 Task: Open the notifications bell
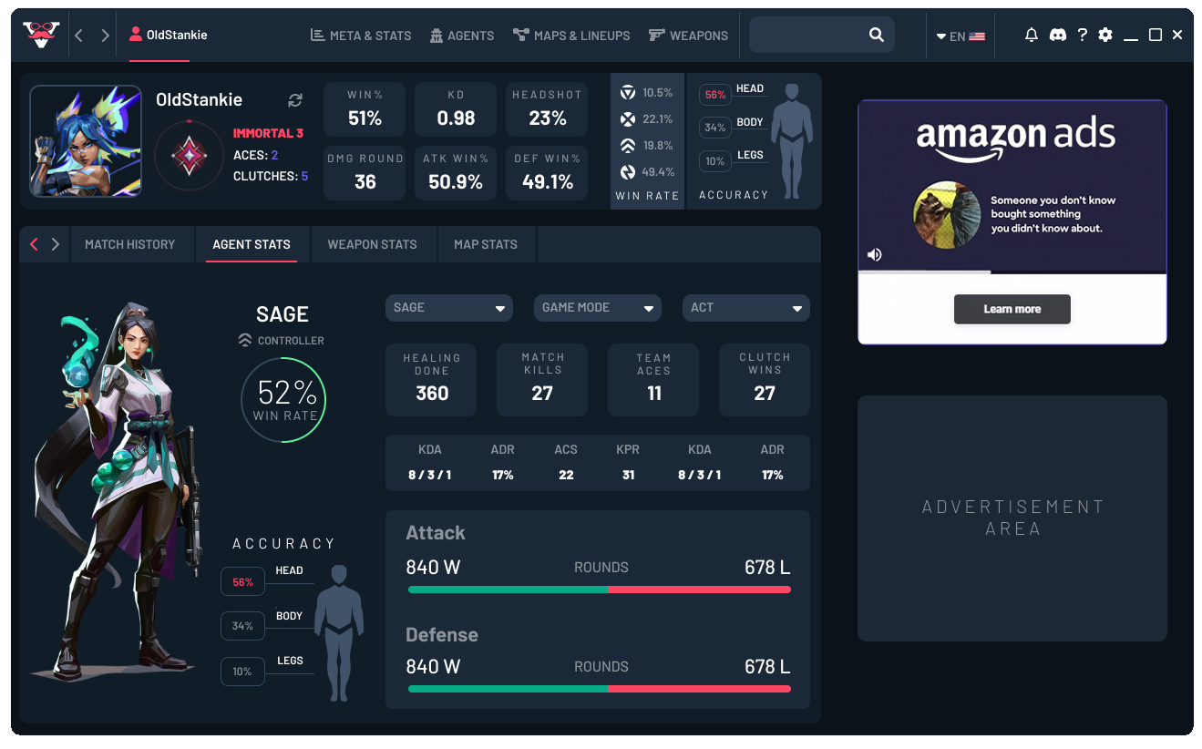(x=1032, y=36)
